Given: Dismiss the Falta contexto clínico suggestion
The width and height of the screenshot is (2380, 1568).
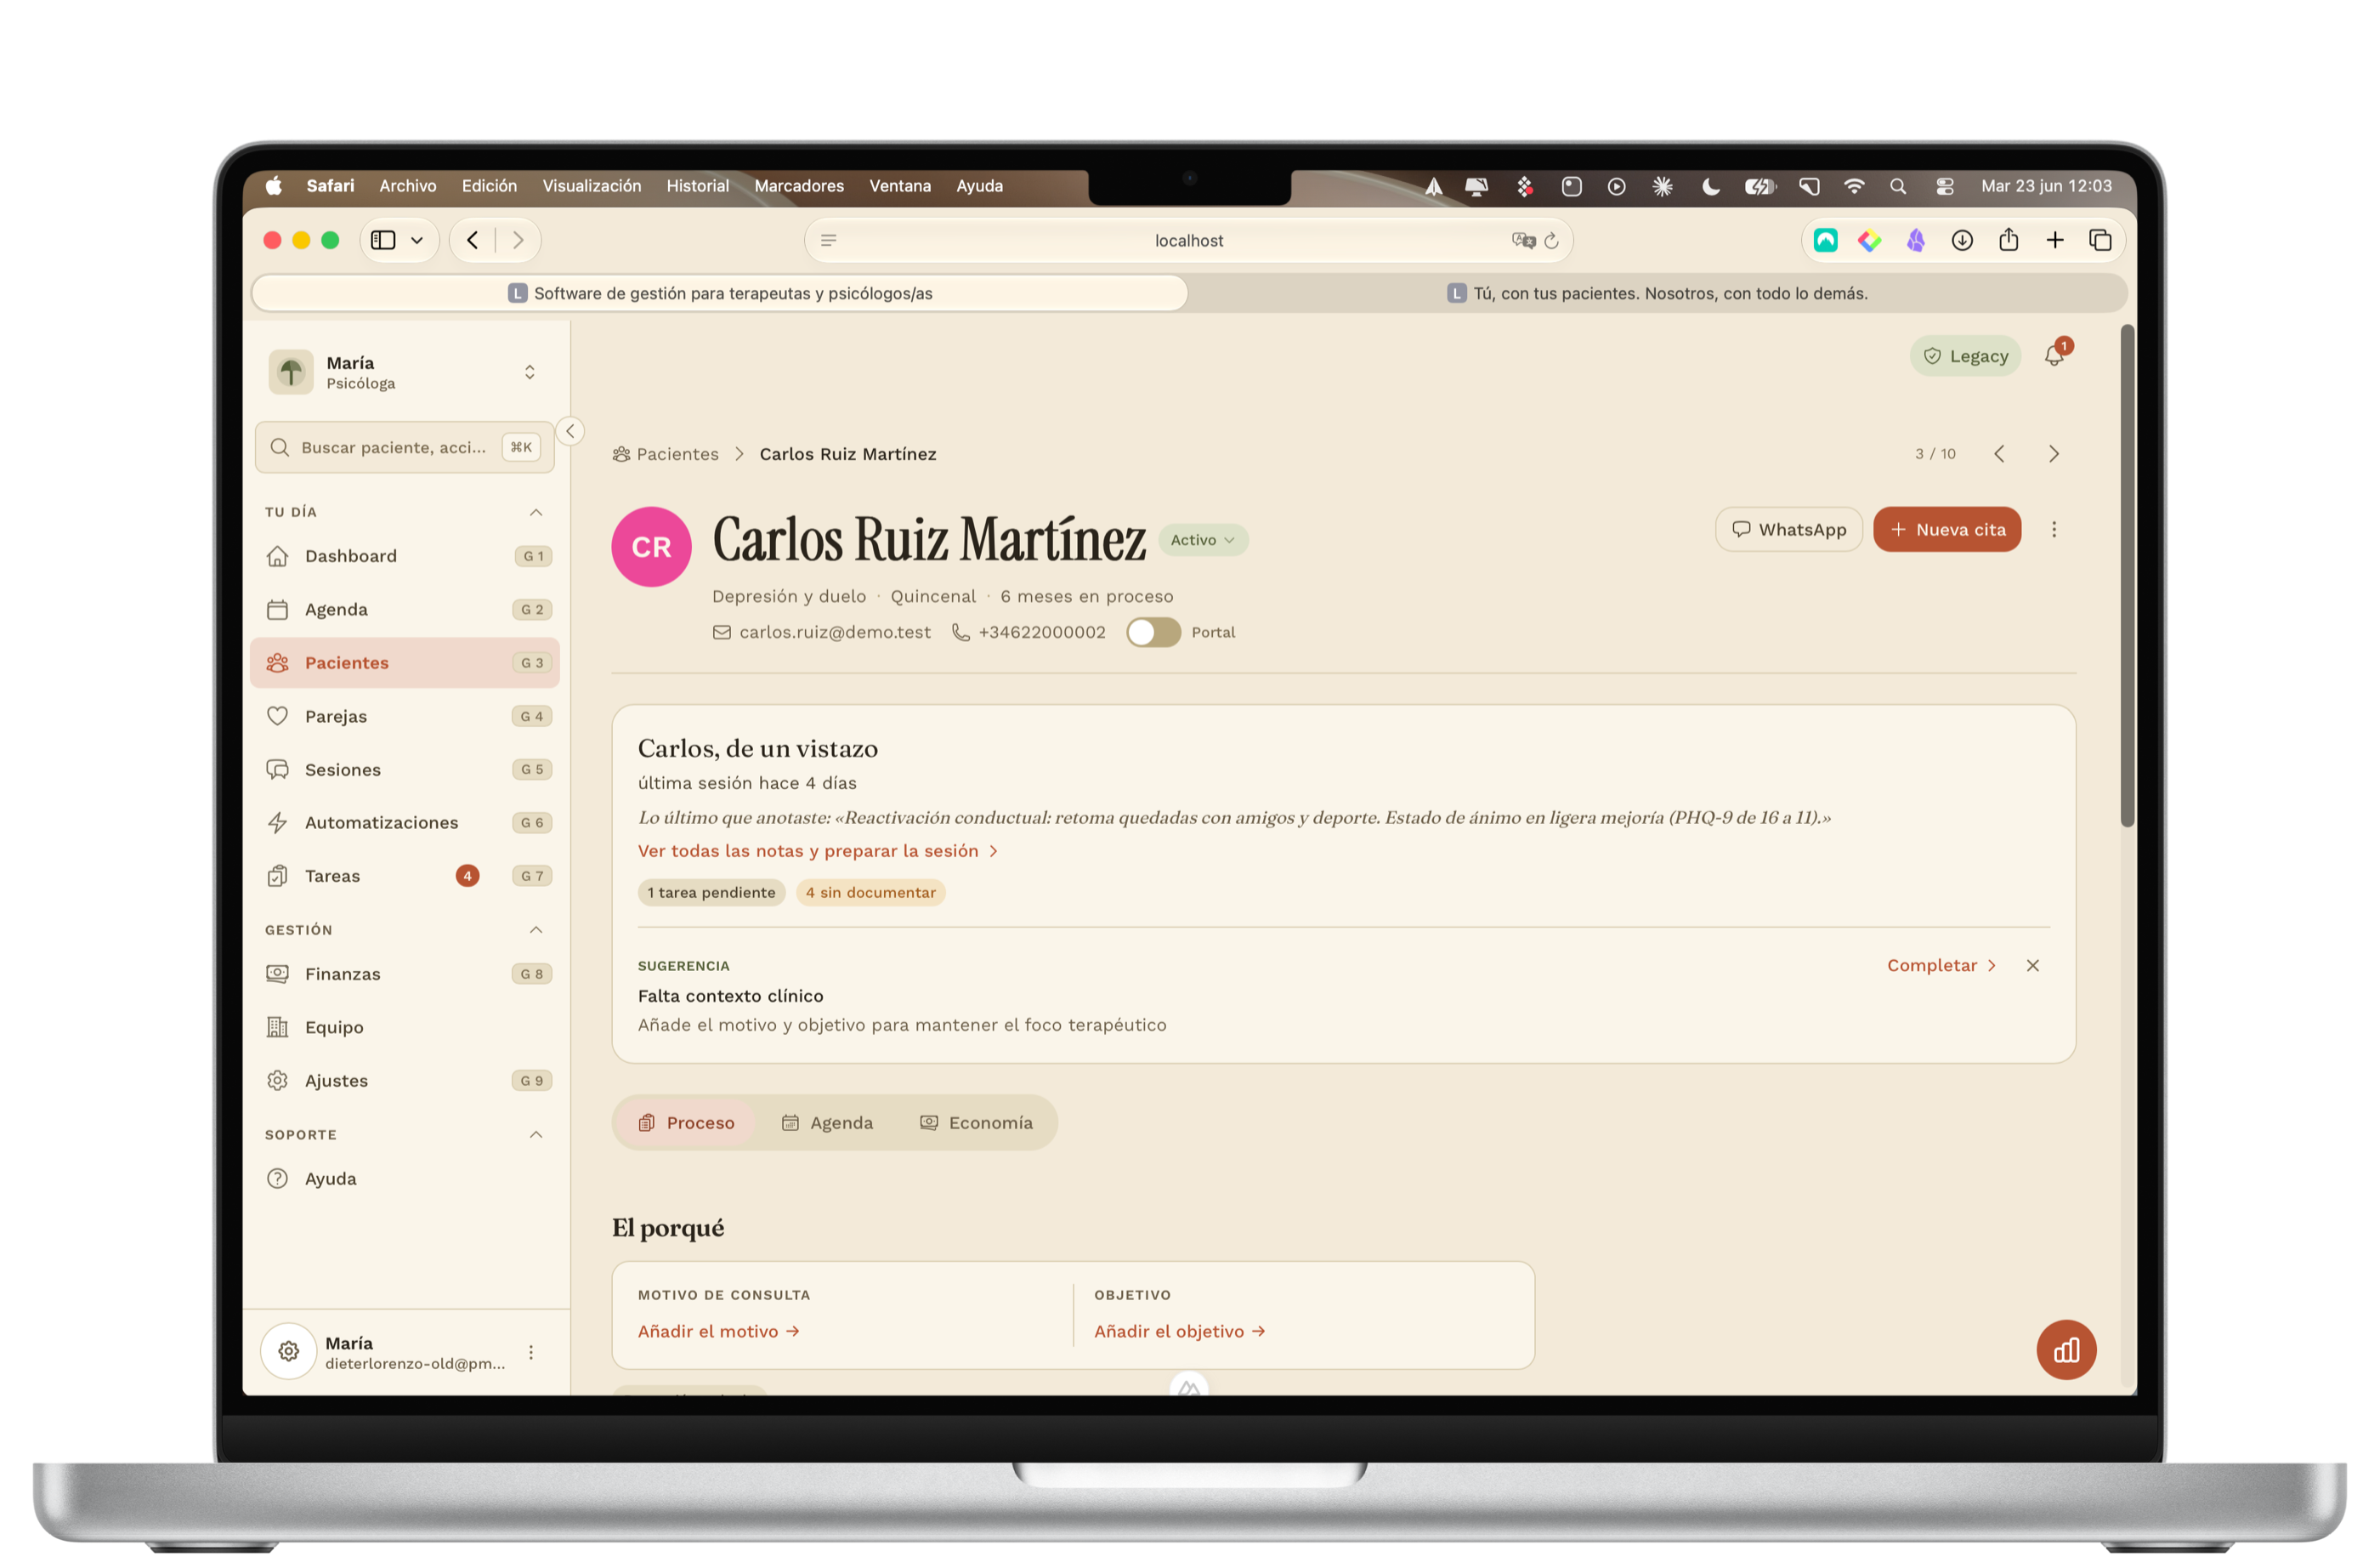Looking at the screenshot, I should [x=2032, y=964].
